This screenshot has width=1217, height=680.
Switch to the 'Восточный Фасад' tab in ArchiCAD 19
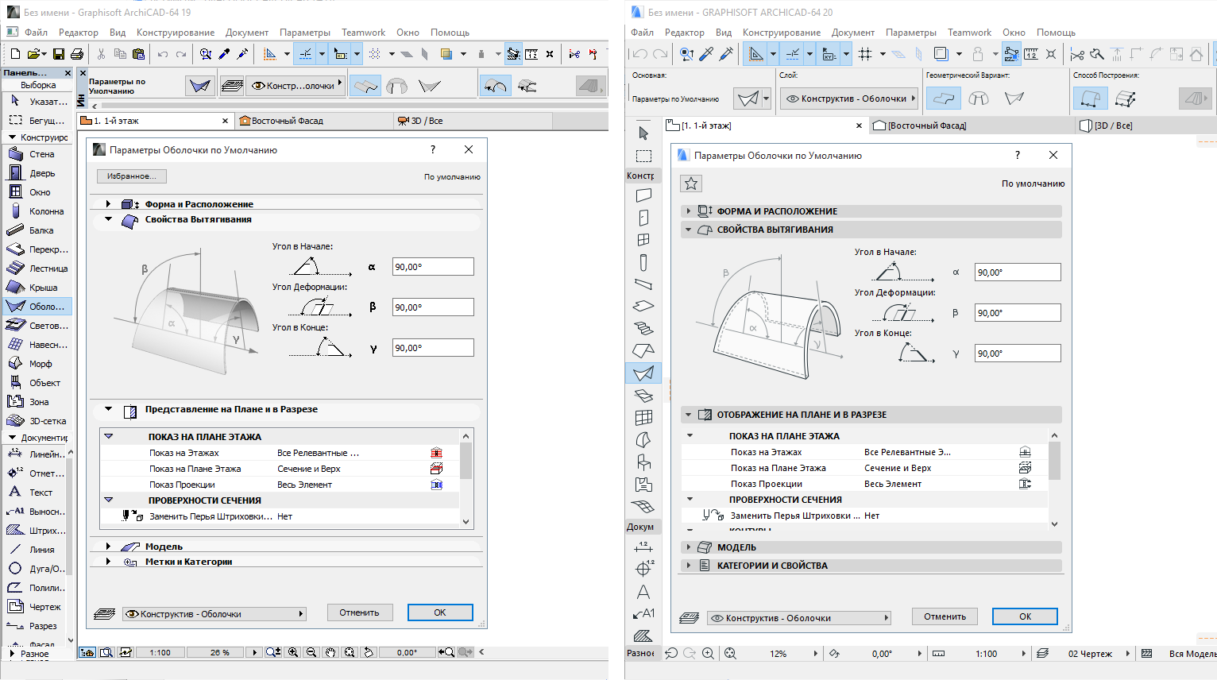315,121
